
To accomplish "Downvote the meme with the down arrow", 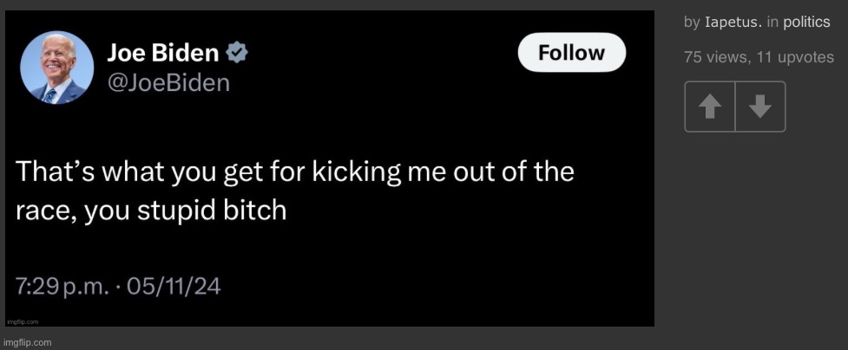I will point(760,107).
